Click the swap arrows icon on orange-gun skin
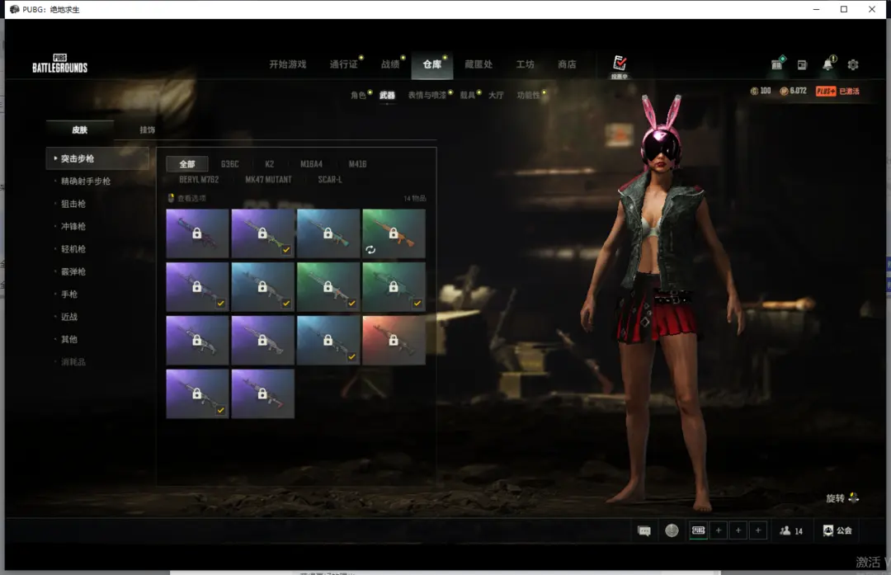The height and width of the screenshot is (575, 891). click(370, 249)
